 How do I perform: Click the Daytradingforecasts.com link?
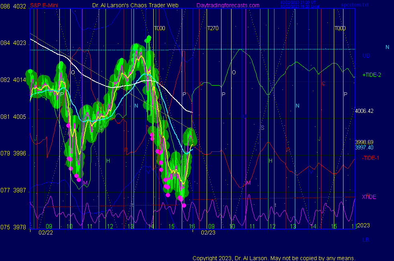pos(227,5)
